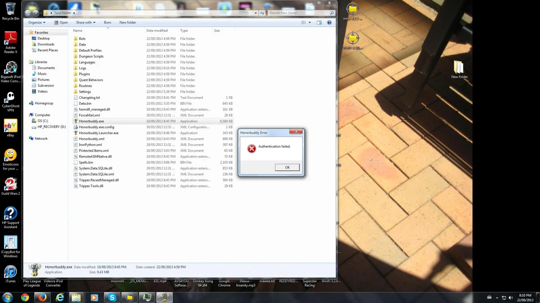Close the Honorbuddy Error dialog with X
Viewport: 540px width, 303px height.
[296, 131]
